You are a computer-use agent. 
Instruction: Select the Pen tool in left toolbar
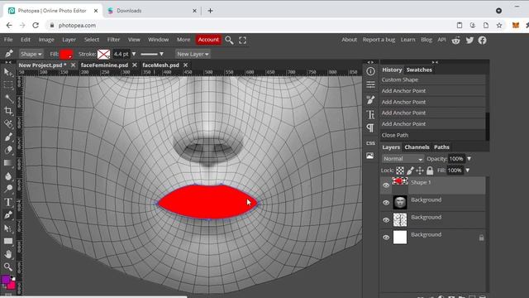tap(8, 215)
